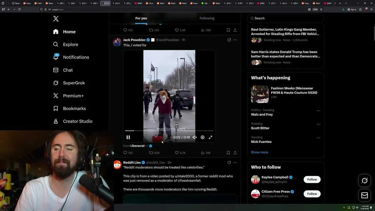The height and width of the screenshot is (211, 375).
Task: Click Grok icon on Jack Posobiec's post
Action: point(229,40)
